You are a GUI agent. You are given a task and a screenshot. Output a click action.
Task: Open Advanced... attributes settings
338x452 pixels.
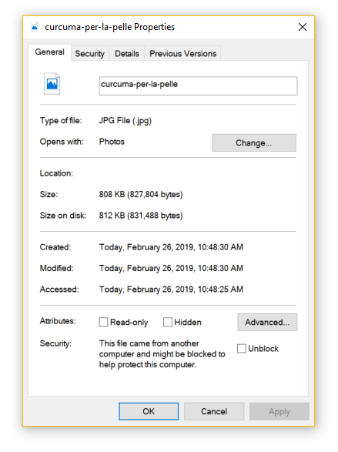267,322
